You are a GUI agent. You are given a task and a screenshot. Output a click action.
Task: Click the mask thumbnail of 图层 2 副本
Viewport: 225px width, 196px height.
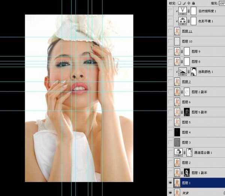click(x=187, y=92)
